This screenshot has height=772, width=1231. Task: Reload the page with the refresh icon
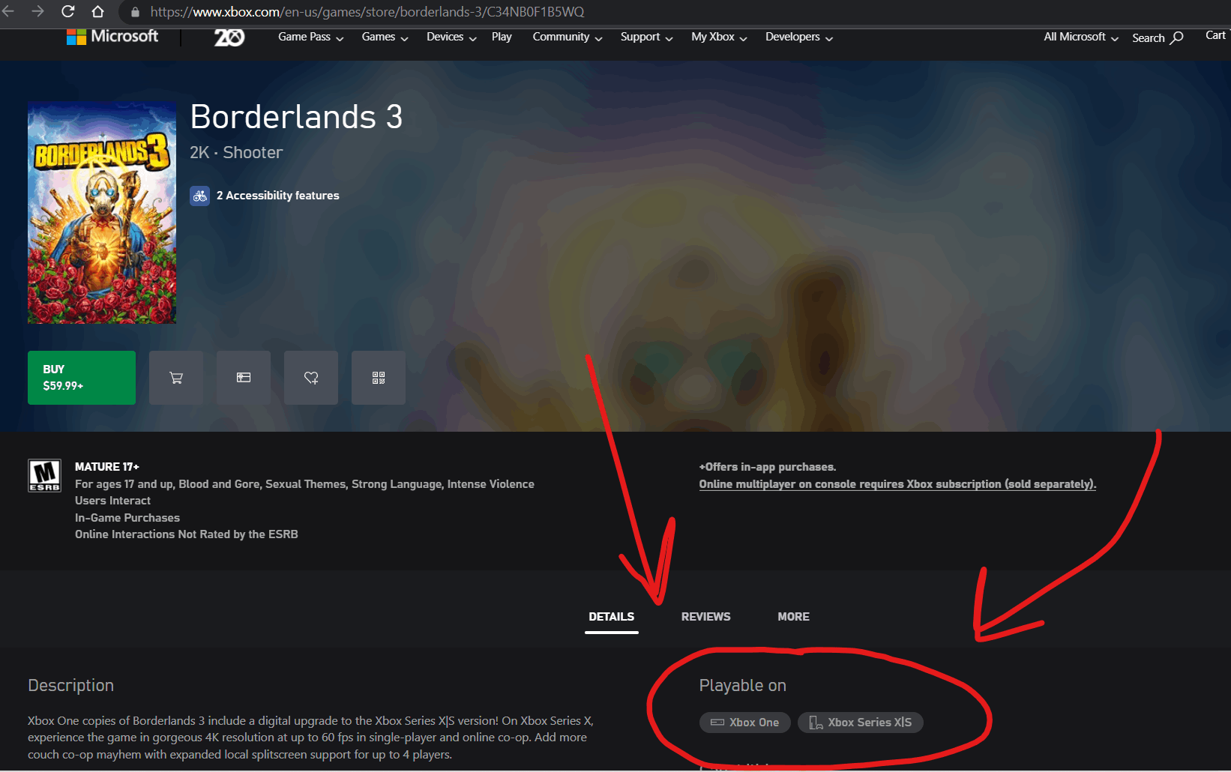click(67, 11)
